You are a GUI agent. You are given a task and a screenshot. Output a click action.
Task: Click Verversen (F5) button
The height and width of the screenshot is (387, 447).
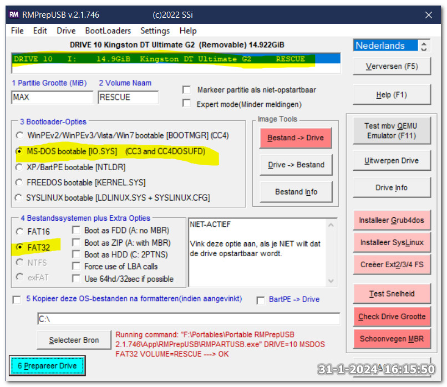(392, 67)
